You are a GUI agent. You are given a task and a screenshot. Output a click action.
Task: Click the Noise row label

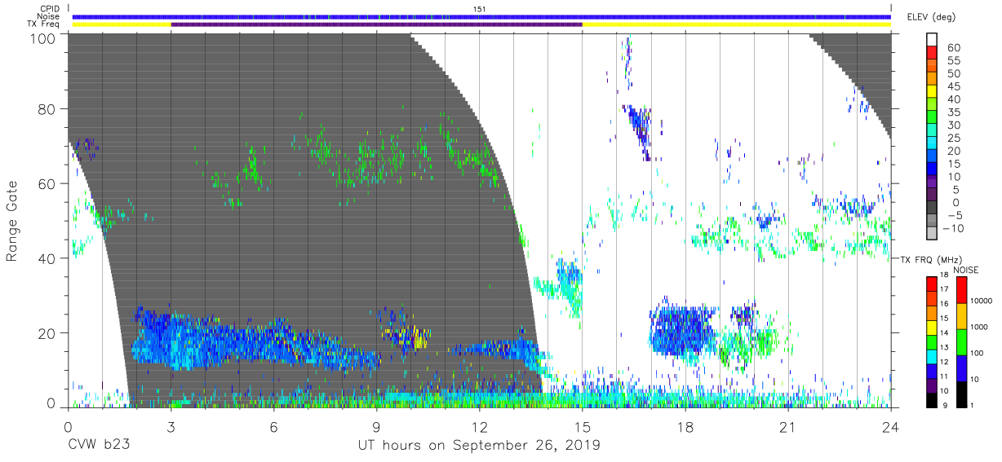coord(49,16)
